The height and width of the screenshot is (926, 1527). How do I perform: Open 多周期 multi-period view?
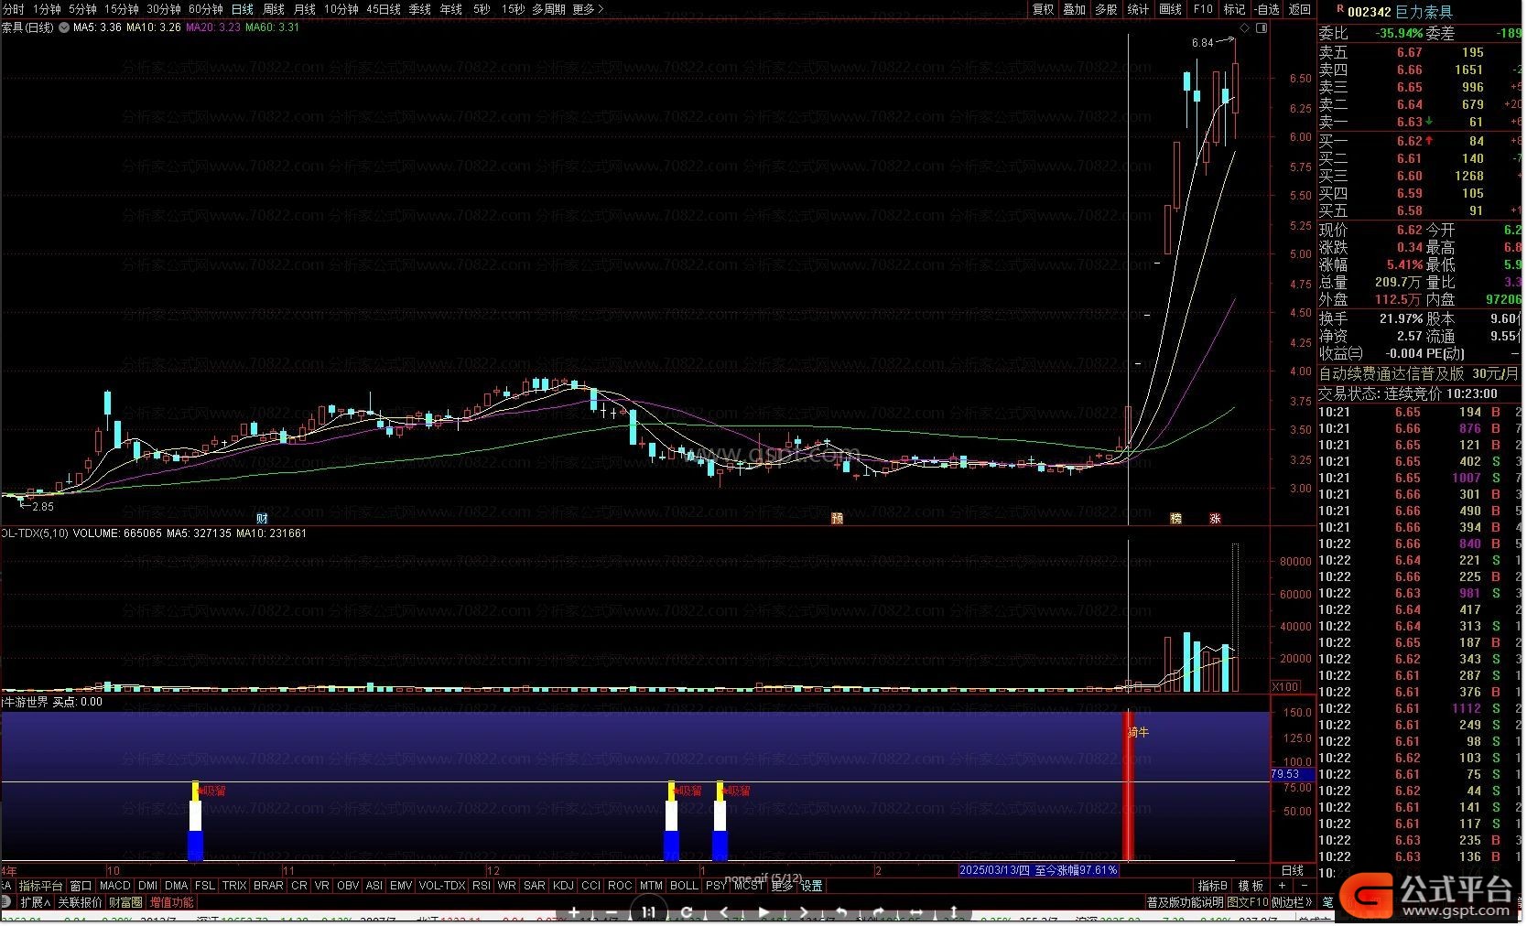(x=548, y=9)
